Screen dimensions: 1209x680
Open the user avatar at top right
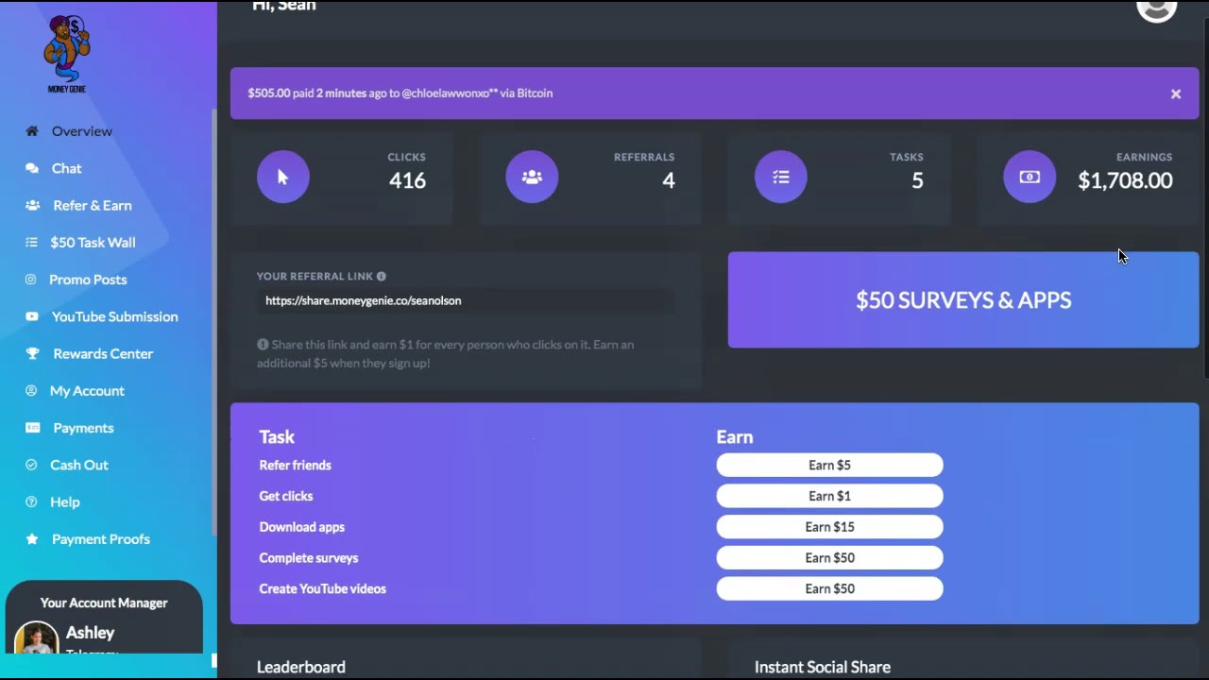1157,8
